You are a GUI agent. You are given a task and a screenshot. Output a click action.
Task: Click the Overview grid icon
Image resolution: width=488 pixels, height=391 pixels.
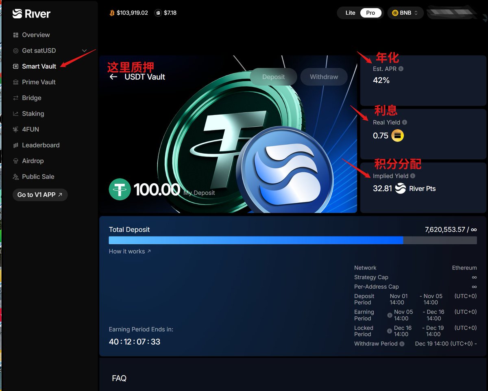click(x=16, y=35)
